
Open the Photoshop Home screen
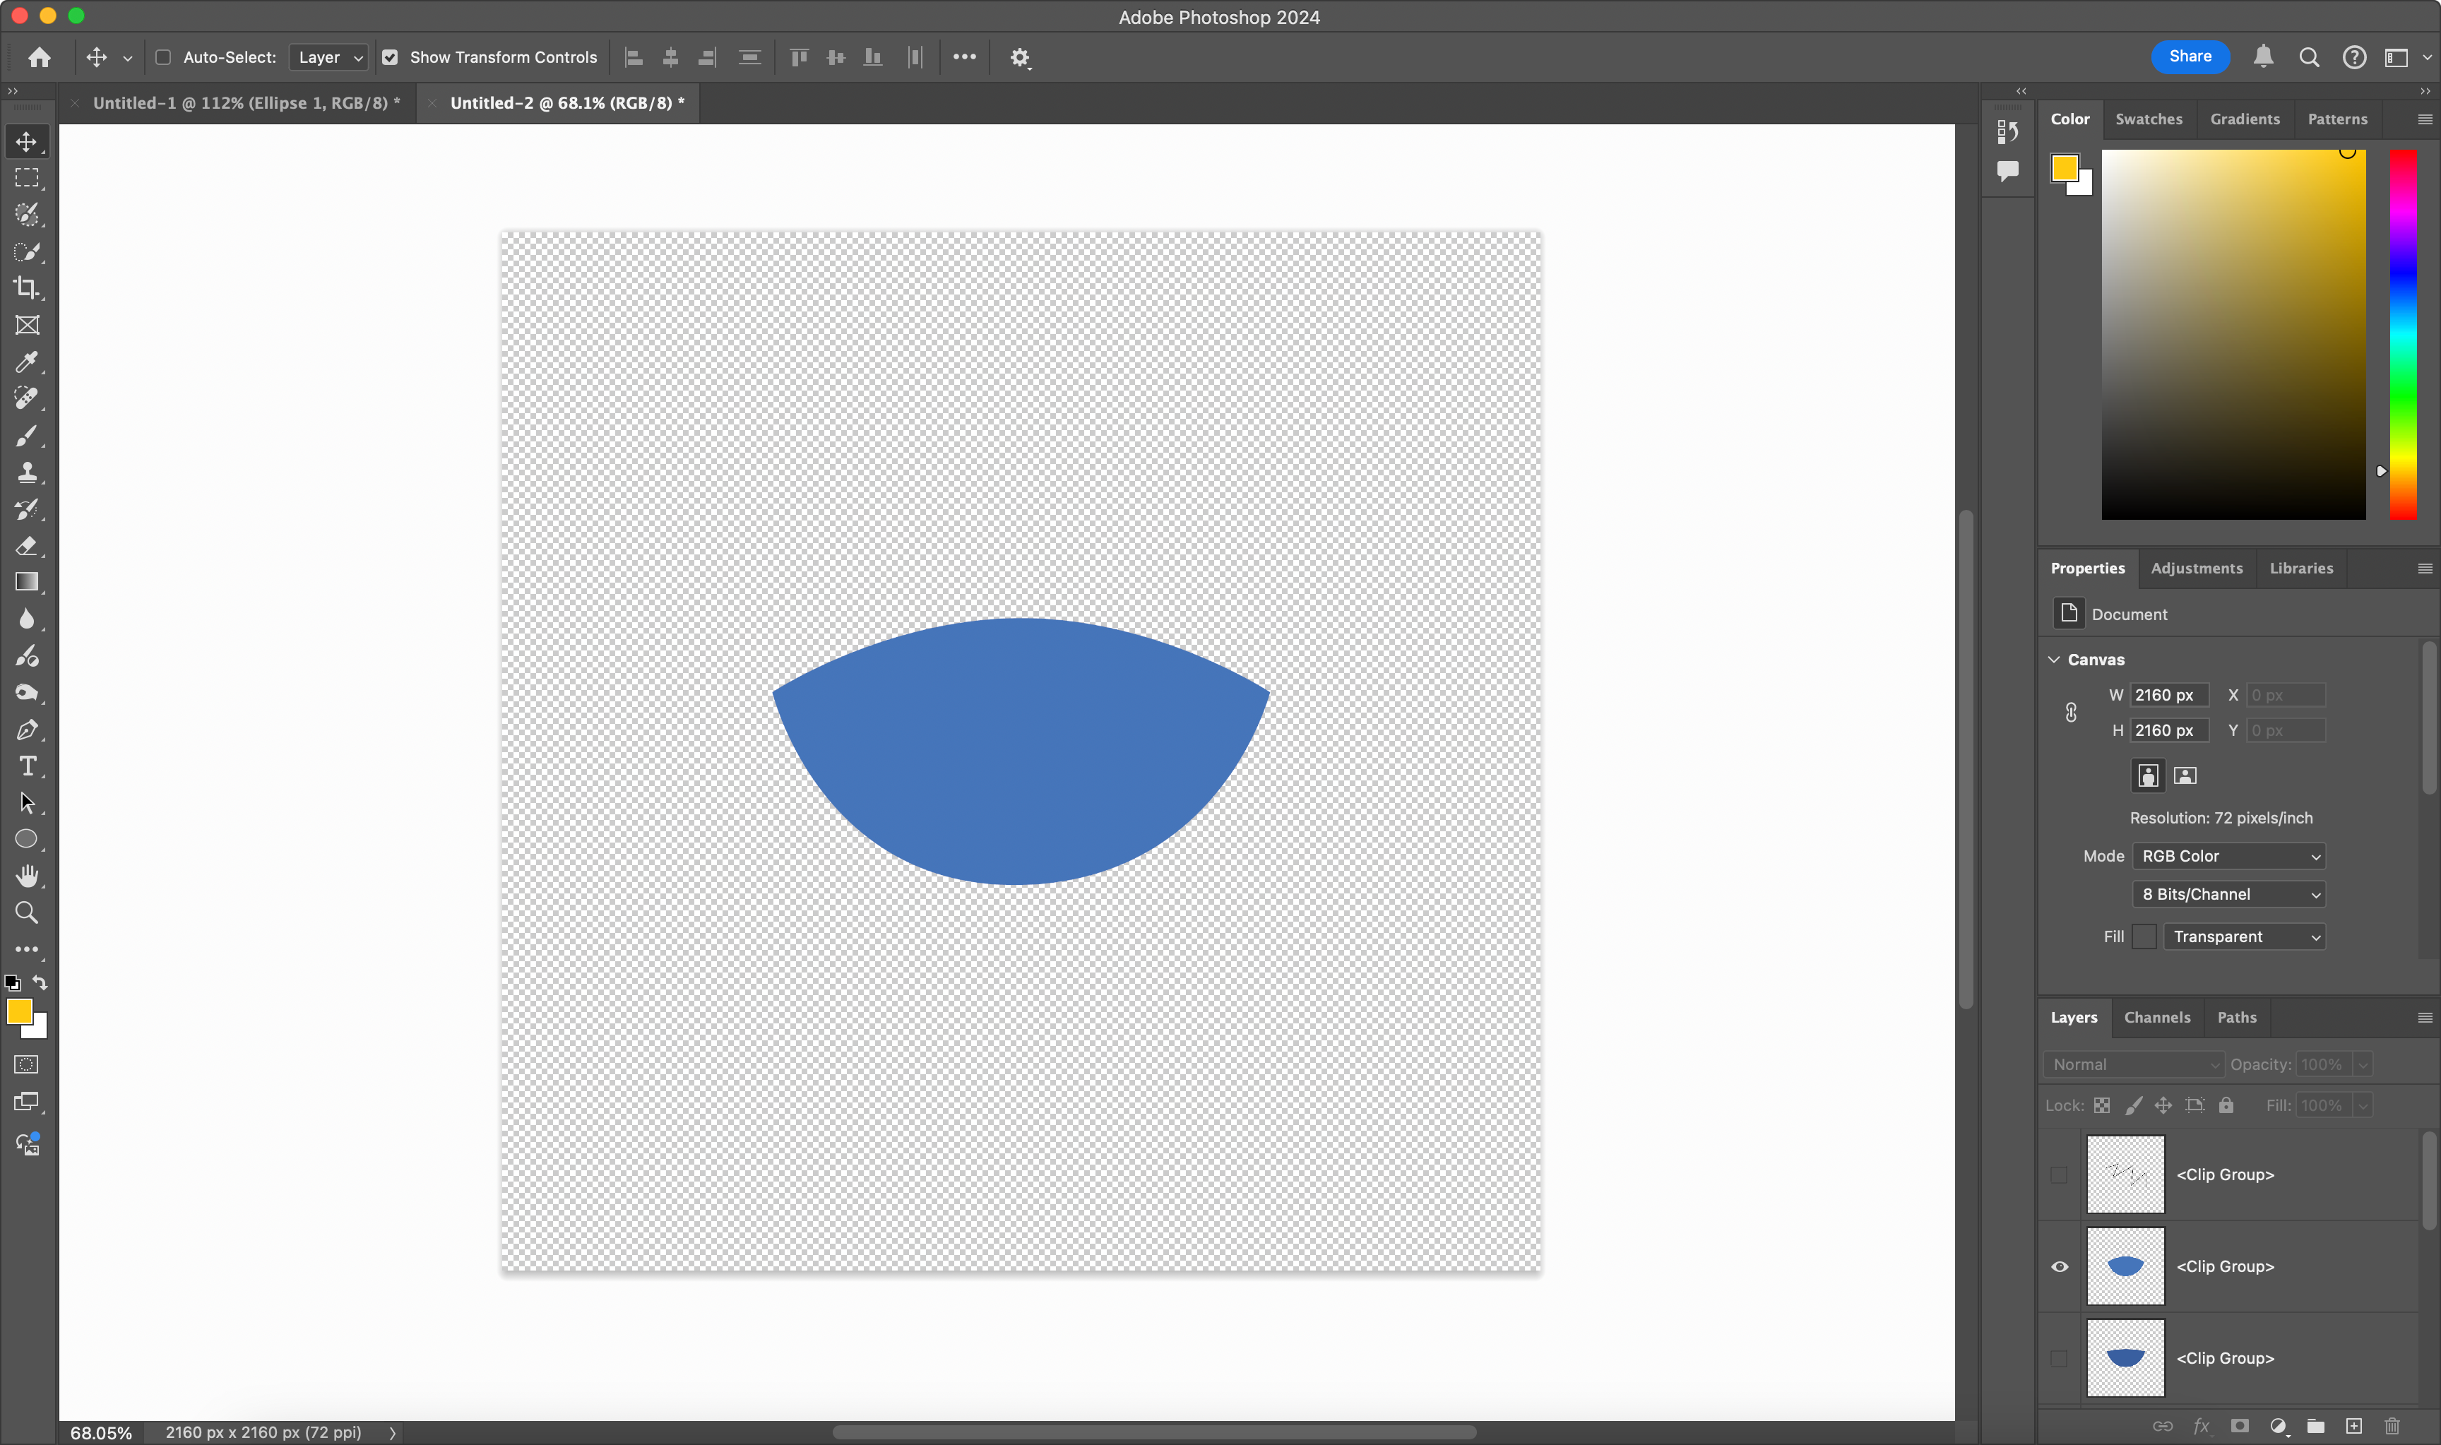click(x=39, y=57)
